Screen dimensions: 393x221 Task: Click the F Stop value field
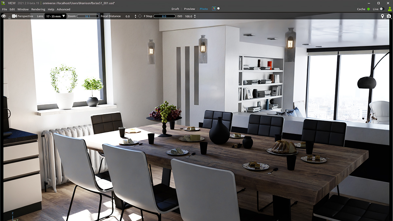(164, 16)
